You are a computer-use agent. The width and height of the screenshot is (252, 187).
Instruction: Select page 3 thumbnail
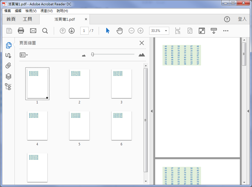121,84
